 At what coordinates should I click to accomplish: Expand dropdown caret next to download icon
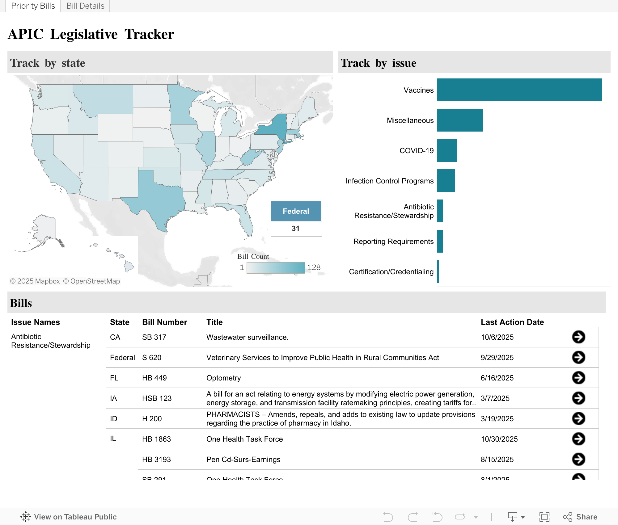tap(523, 517)
